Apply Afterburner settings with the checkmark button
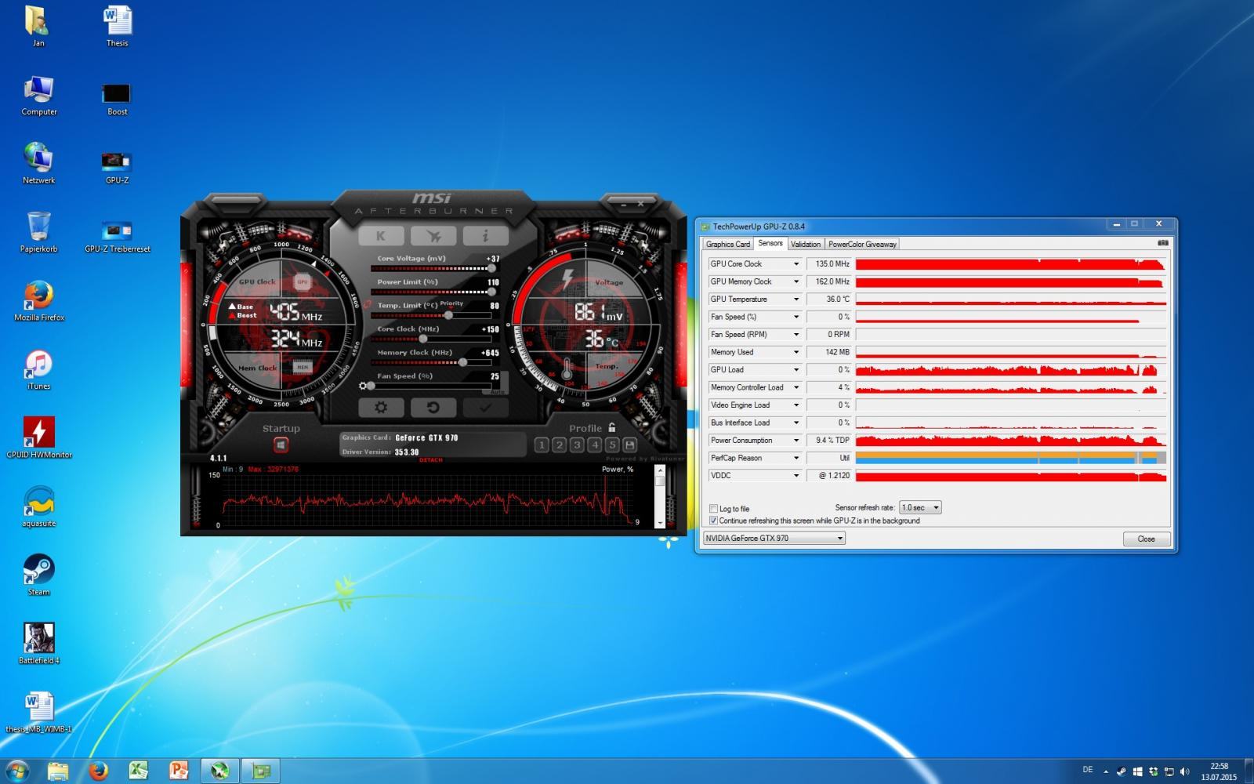 pos(485,408)
